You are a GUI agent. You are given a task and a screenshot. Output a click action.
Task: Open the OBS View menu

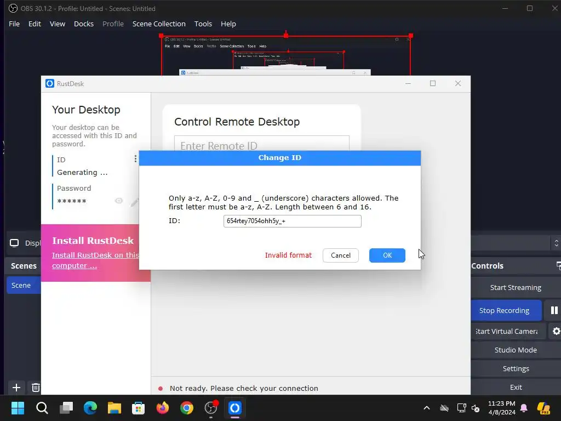[57, 24]
